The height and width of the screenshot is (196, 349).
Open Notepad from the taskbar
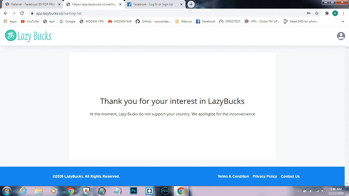click(x=118, y=191)
